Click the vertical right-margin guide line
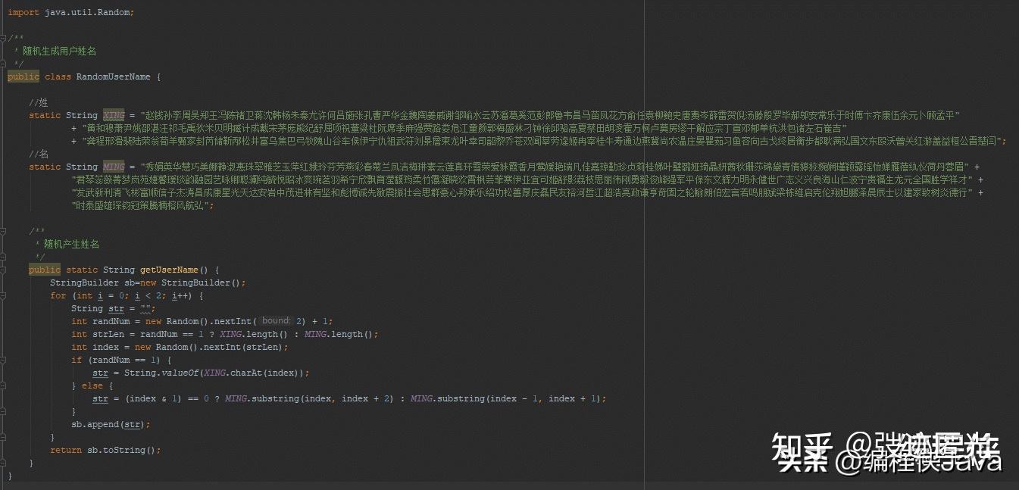The image size is (1019, 490). (x=645, y=245)
